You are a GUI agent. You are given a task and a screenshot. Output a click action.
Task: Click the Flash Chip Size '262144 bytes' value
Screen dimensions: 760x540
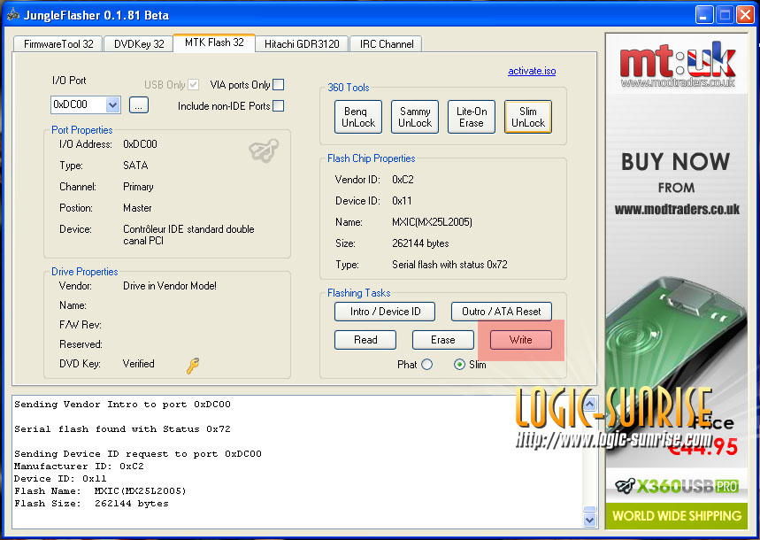tap(420, 243)
